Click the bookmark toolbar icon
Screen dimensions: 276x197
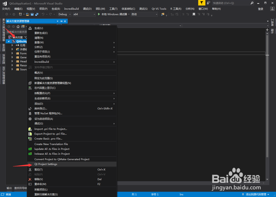point(194,14)
